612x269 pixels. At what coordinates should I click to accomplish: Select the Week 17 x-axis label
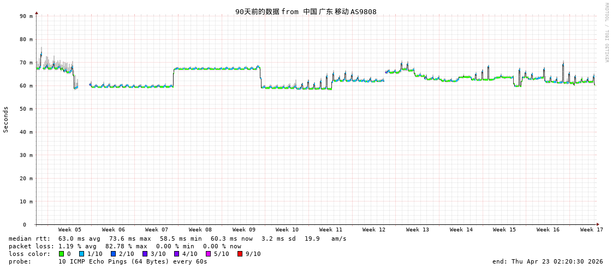pyautogui.click(x=591, y=230)
